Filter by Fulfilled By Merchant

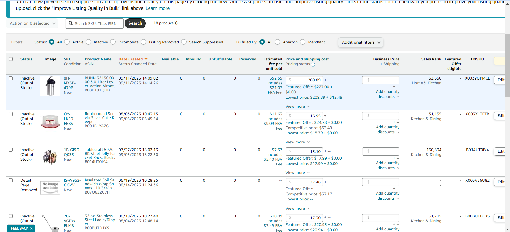303,42
